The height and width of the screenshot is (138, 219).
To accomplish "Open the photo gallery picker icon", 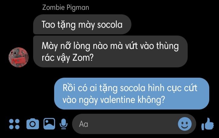I will pyautogui.click(x=49, y=124).
